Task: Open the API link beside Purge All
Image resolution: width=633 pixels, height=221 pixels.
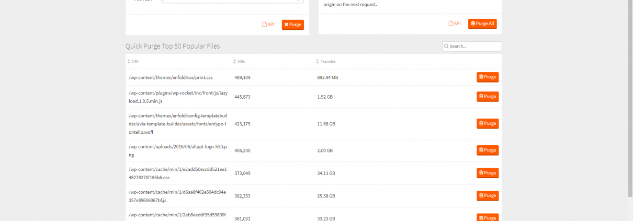Action: [x=454, y=24]
